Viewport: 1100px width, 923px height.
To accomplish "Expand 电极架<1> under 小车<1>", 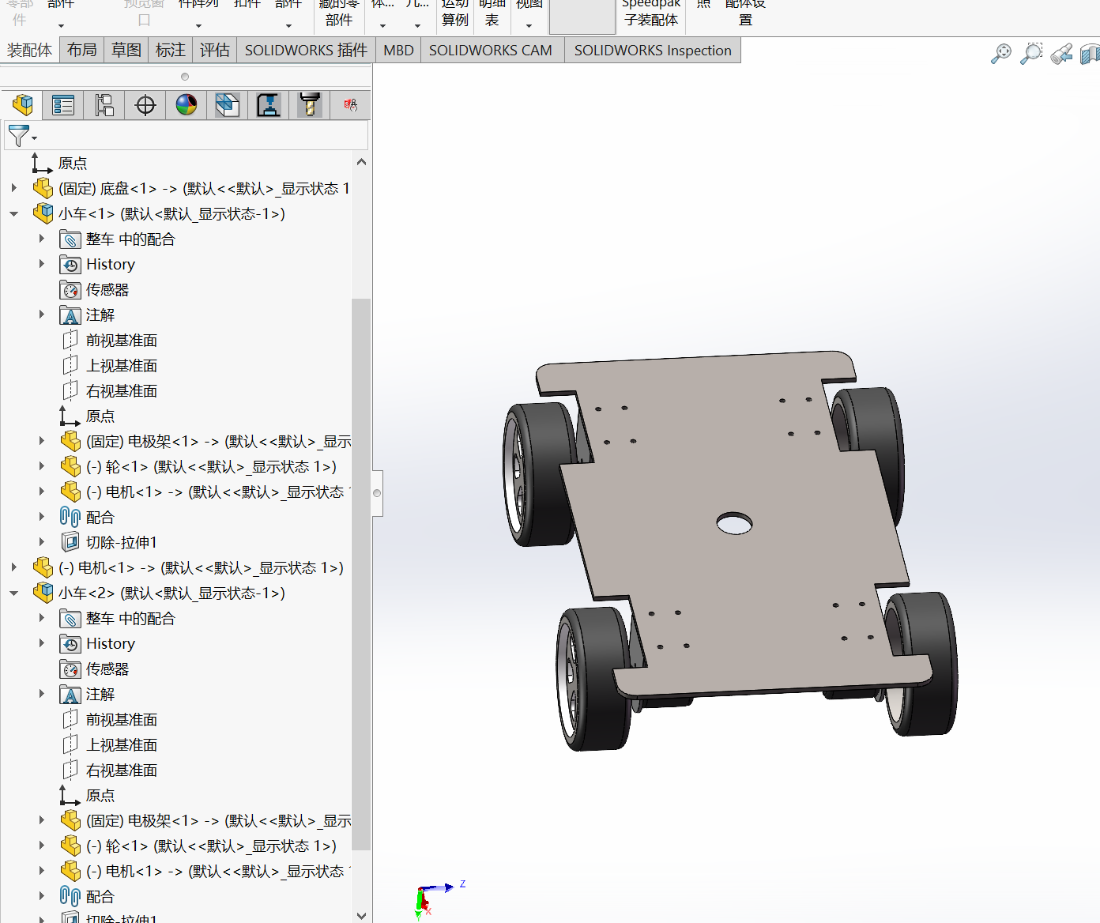I will 42,441.
